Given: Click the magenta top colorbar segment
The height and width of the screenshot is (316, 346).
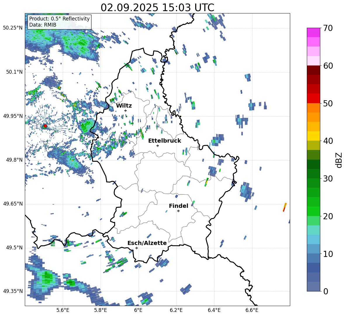Looking at the screenshot, I should [313, 33].
